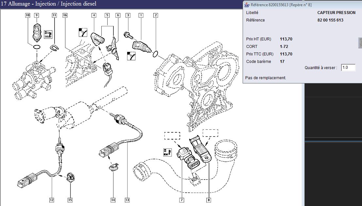Select part number 3 callout label
The image size is (362, 206).
(x=128, y=15)
